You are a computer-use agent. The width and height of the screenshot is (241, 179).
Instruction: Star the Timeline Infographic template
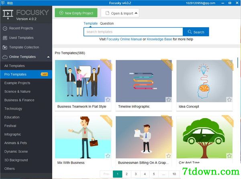(169, 100)
